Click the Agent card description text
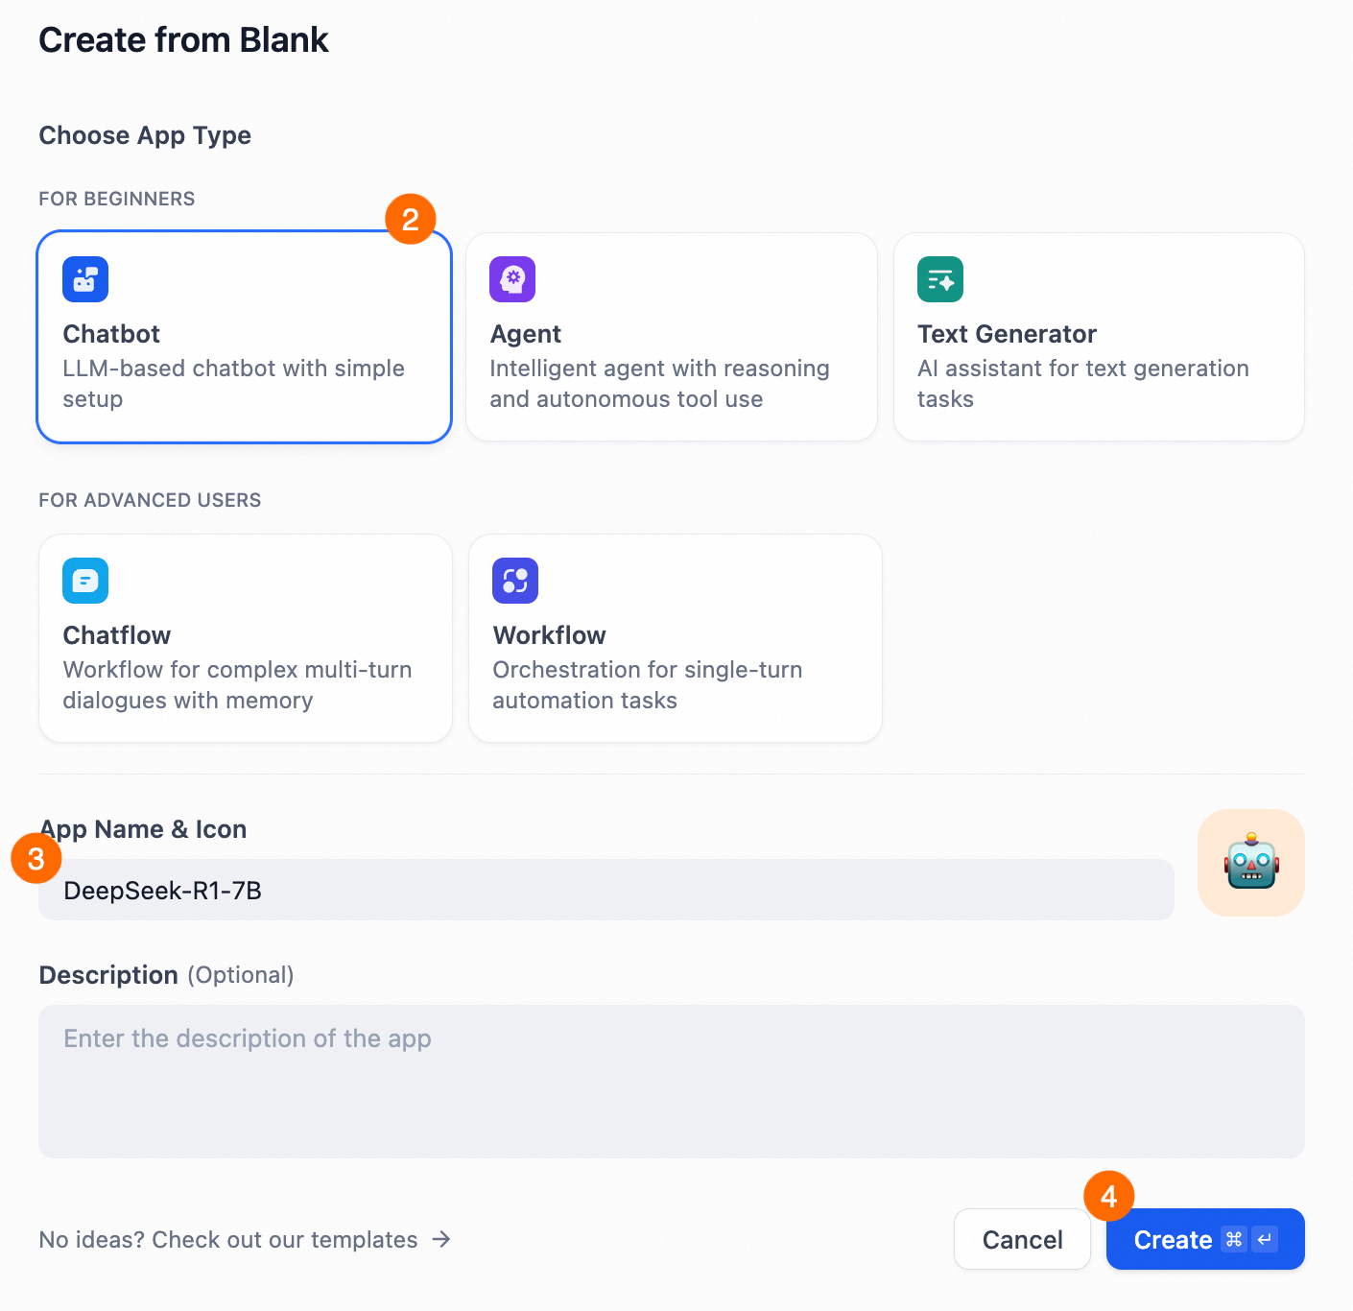The width and height of the screenshot is (1353, 1311). [659, 384]
